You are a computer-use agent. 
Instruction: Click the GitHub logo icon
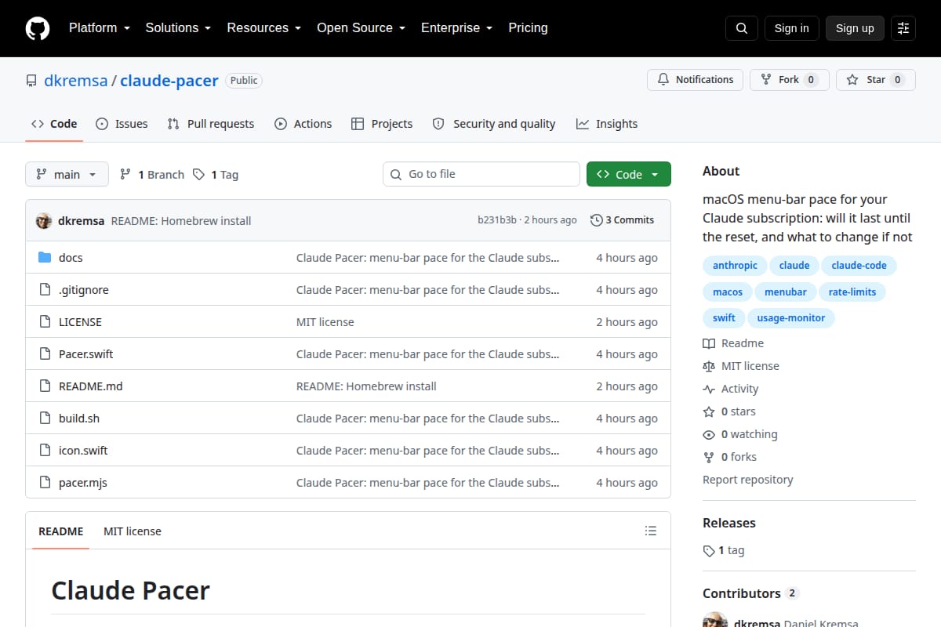[x=38, y=28]
